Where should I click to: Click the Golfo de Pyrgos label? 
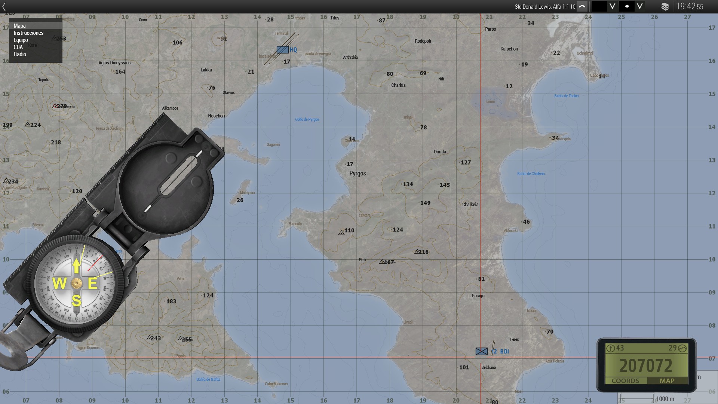307,119
